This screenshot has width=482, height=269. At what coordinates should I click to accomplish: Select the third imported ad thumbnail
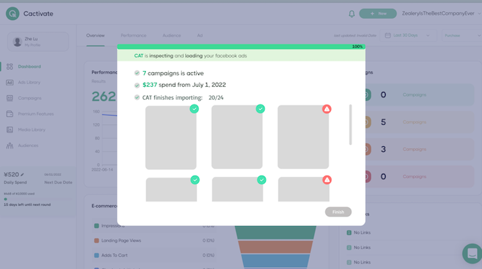[x=303, y=137]
